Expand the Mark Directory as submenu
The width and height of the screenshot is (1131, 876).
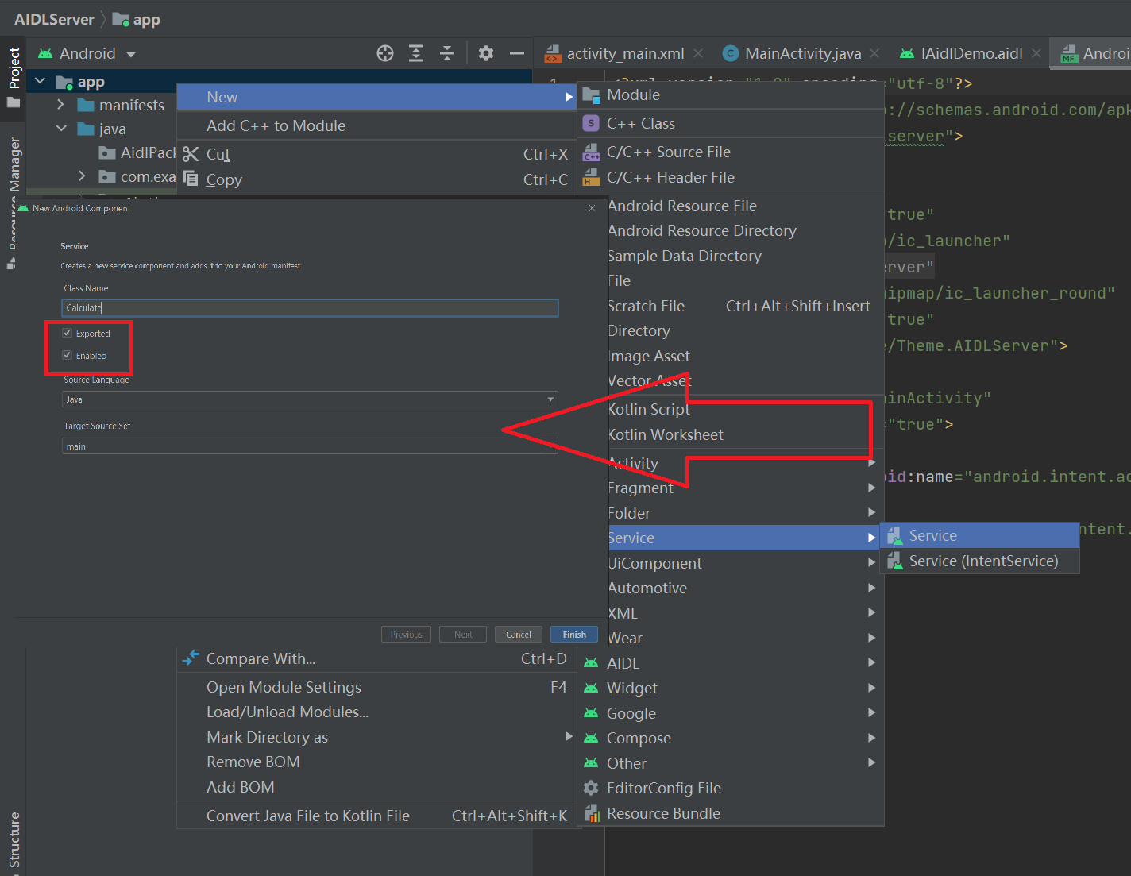tap(376, 737)
